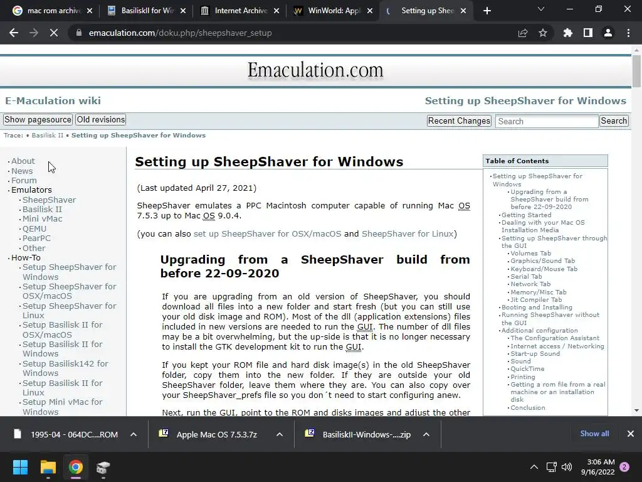Stop loading the page
Screen dimensions: 642x482
(x=54, y=33)
